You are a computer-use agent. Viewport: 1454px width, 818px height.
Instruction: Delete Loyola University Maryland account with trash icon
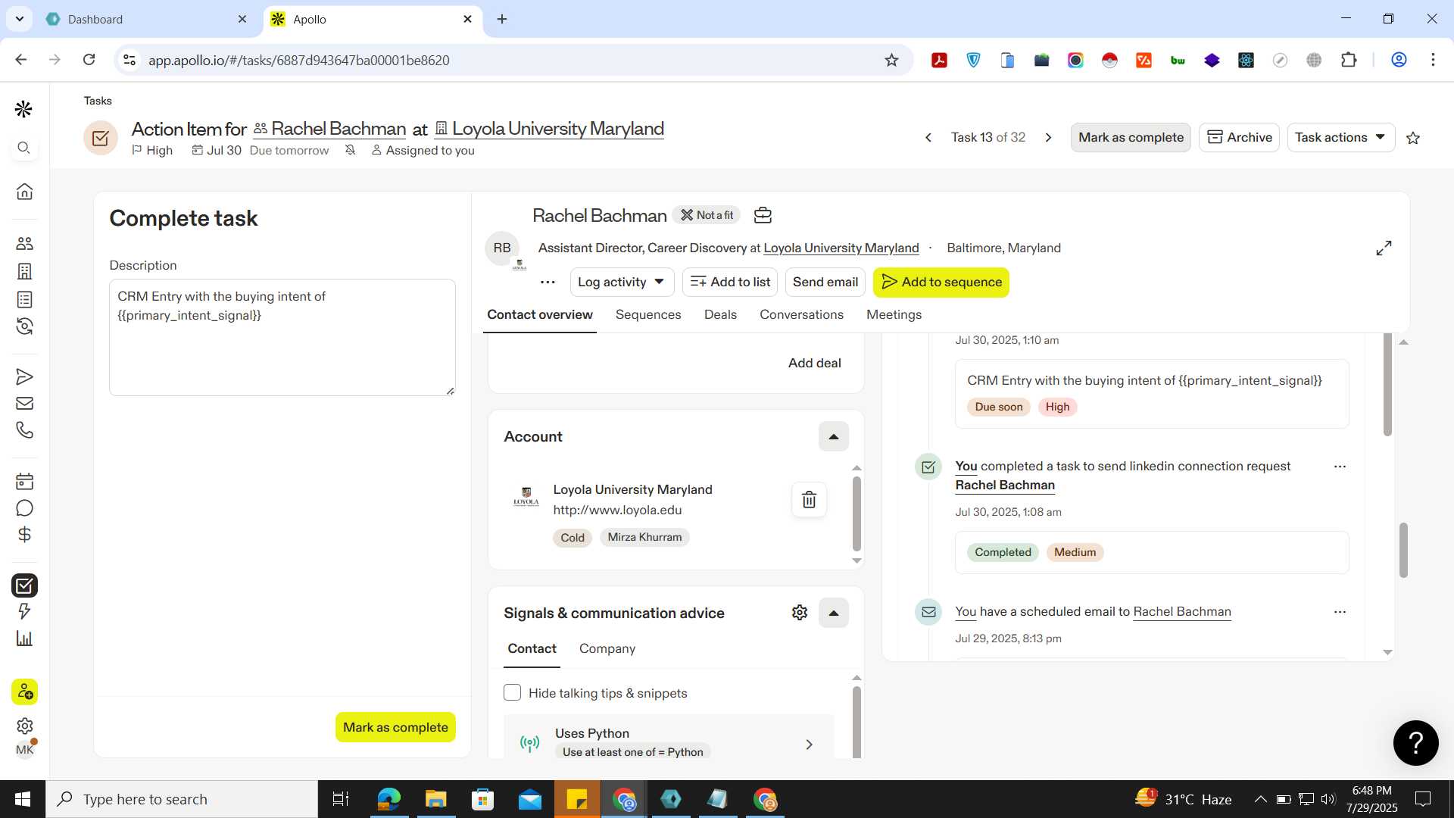pos(809,500)
